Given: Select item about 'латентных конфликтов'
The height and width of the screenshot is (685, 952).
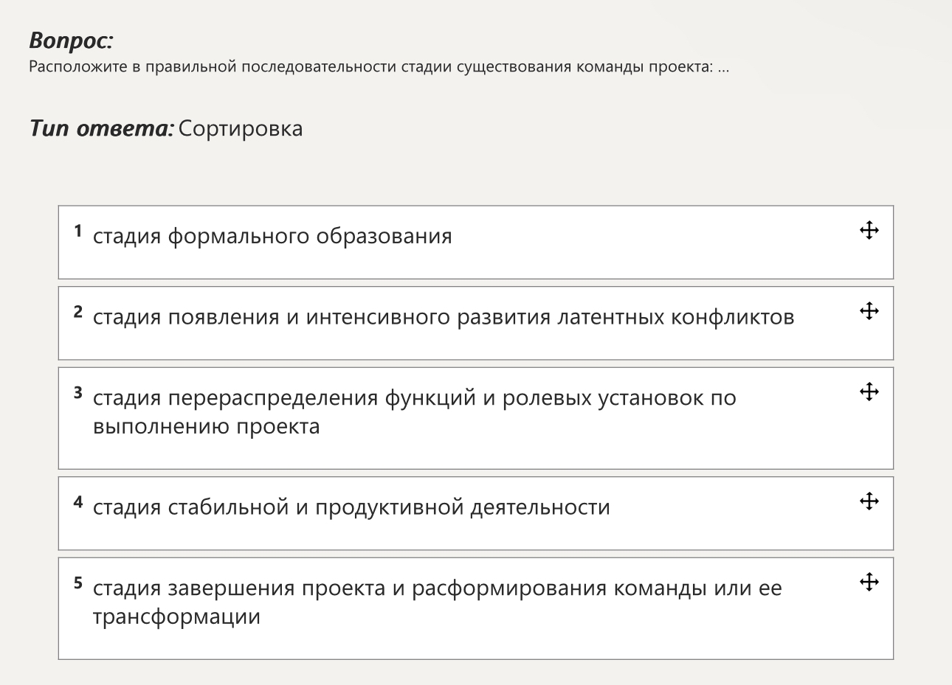Looking at the screenshot, I should 476,323.
